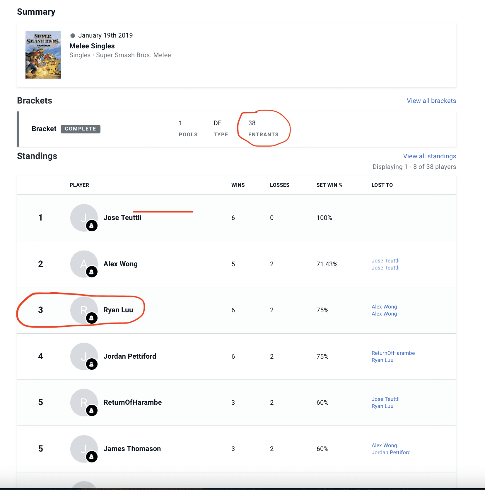Open ReturnOfHarambe link in Jordan Pettiford's row
Screen dimensions: 485x490
pos(393,353)
